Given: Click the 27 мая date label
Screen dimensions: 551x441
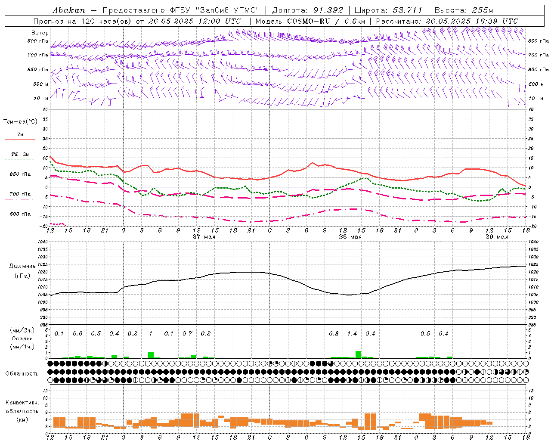Looking at the screenshot, I should pyautogui.click(x=204, y=236).
